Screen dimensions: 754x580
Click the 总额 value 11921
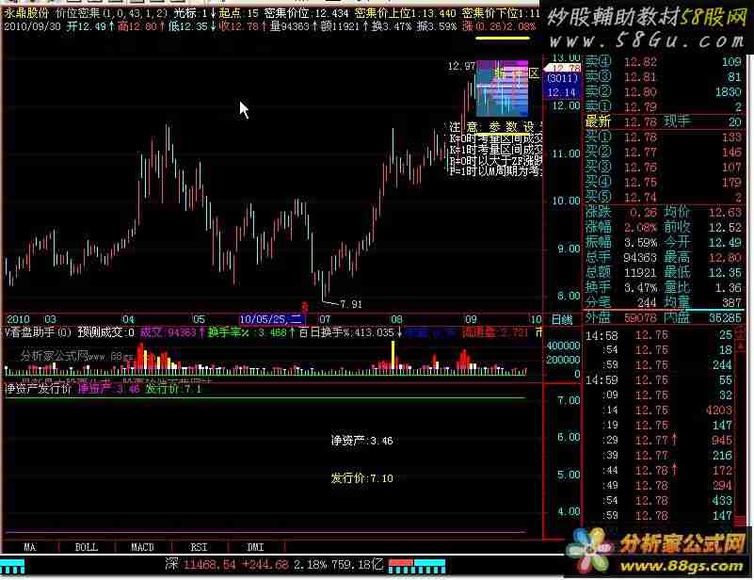pos(640,273)
